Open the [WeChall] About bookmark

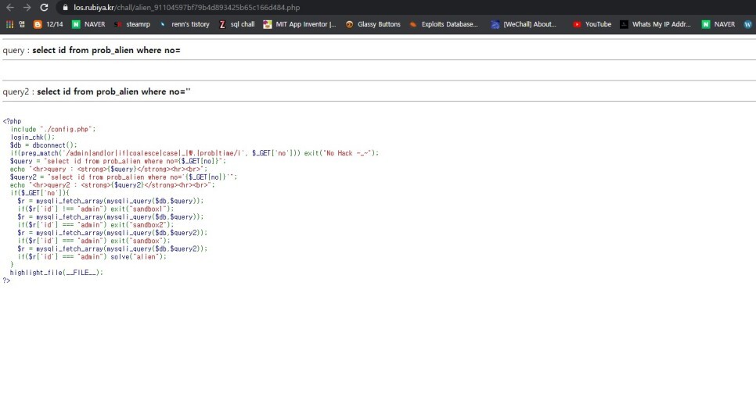coord(524,24)
